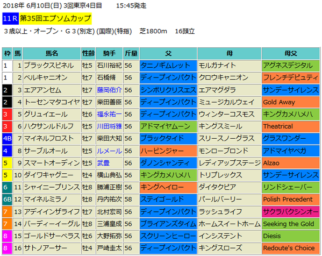Click dam cell レディアップステージ
Image resolution: width=322 pixels, height=256 pixels.
229,163
